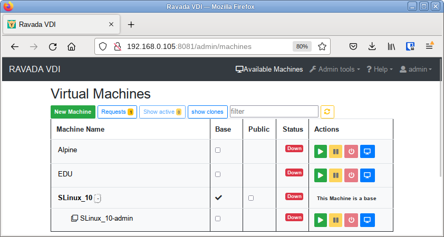Click the clone icon beside SLinux_10-admin

point(74,219)
